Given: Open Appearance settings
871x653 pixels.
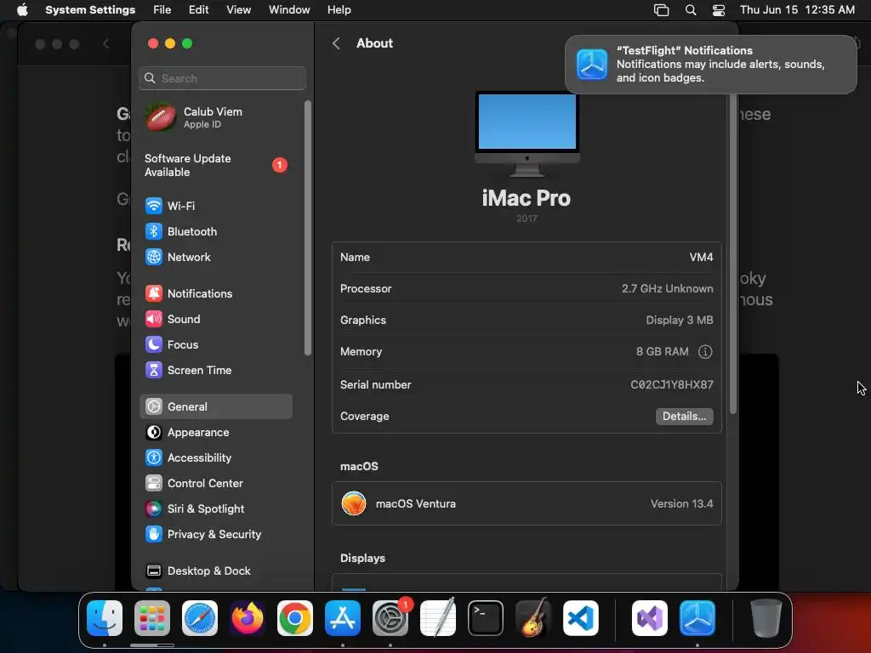Looking at the screenshot, I should [216, 432].
